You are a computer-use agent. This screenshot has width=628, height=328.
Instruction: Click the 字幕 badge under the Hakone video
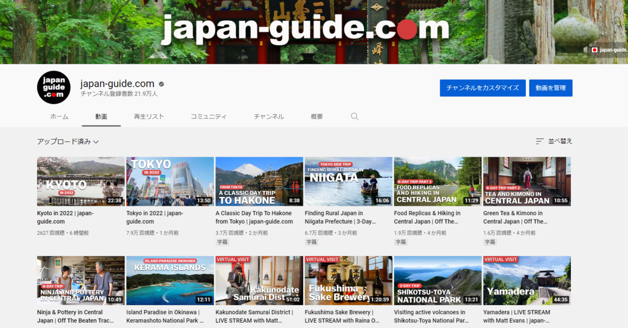point(222,242)
